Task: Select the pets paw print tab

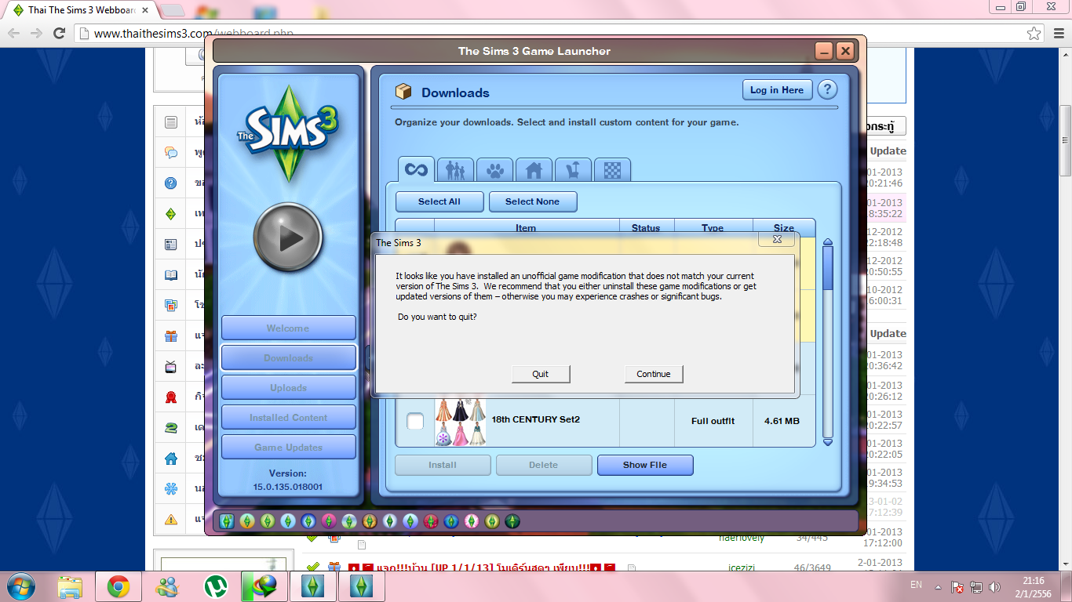Action: click(494, 169)
